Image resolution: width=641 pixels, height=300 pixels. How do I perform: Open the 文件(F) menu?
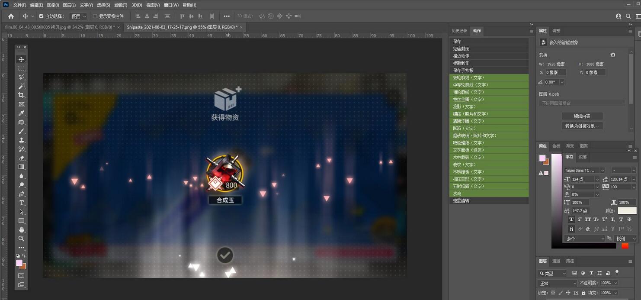[19, 5]
